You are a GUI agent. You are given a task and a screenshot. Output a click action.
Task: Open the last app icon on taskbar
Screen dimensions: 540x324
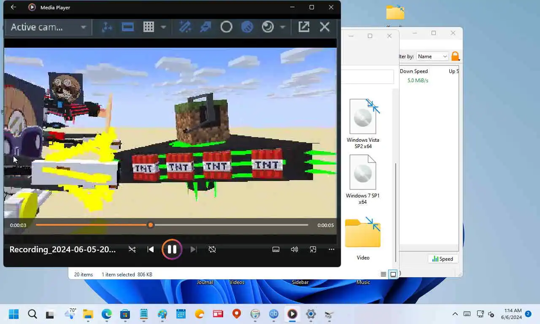click(x=329, y=314)
